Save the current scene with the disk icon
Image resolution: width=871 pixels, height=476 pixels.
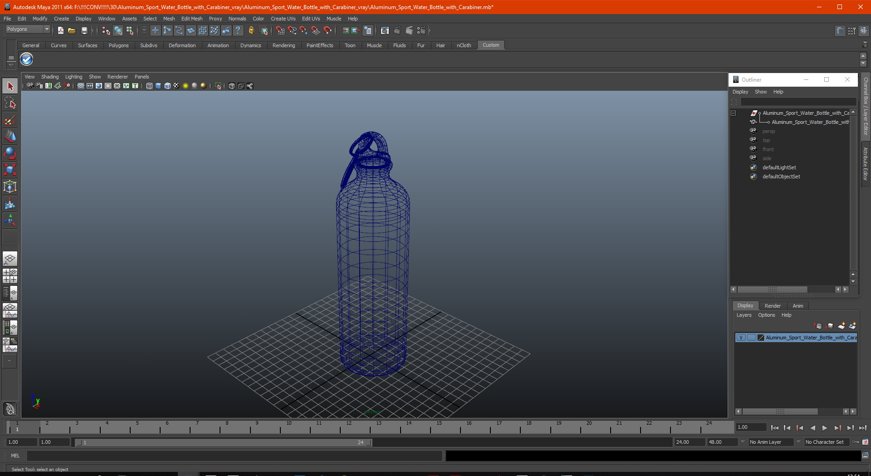(84, 30)
